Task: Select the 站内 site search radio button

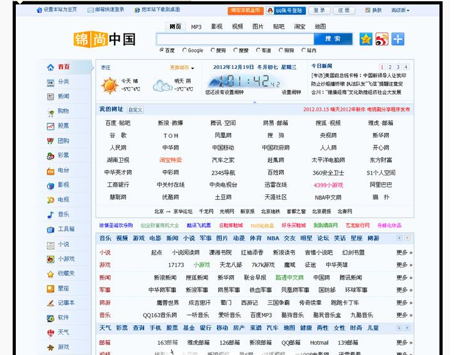Action: click(303, 50)
